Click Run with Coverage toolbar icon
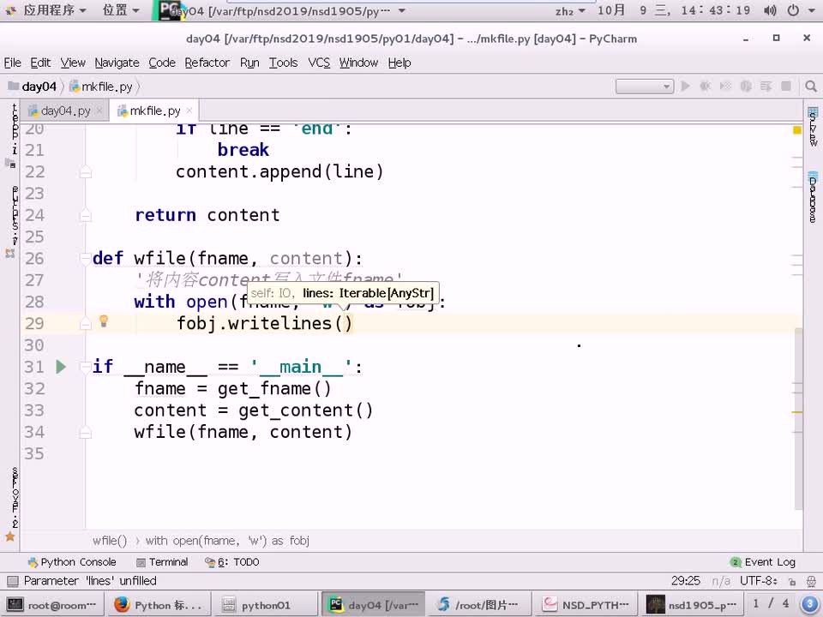The width and height of the screenshot is (823, 617). click(725, 86)
